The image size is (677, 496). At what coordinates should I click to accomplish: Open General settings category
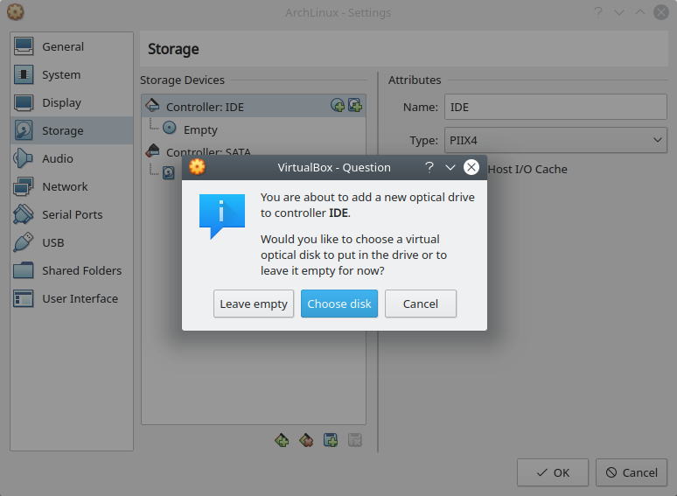click(72, 46)
